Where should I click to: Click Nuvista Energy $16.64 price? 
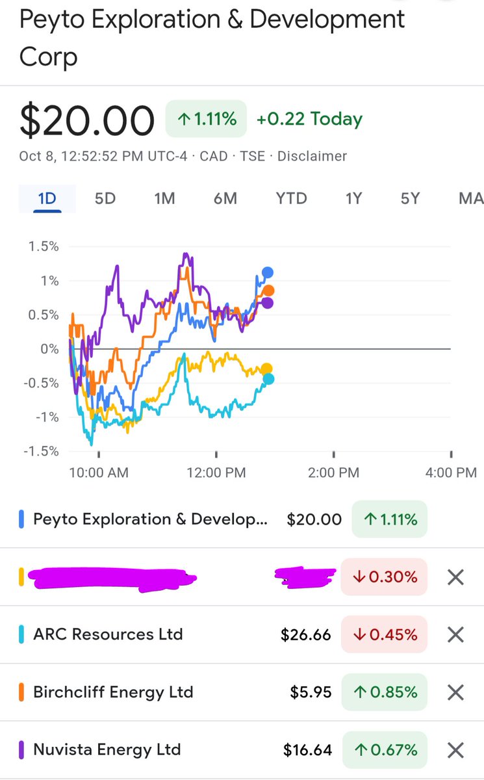[x=308, y=751]
